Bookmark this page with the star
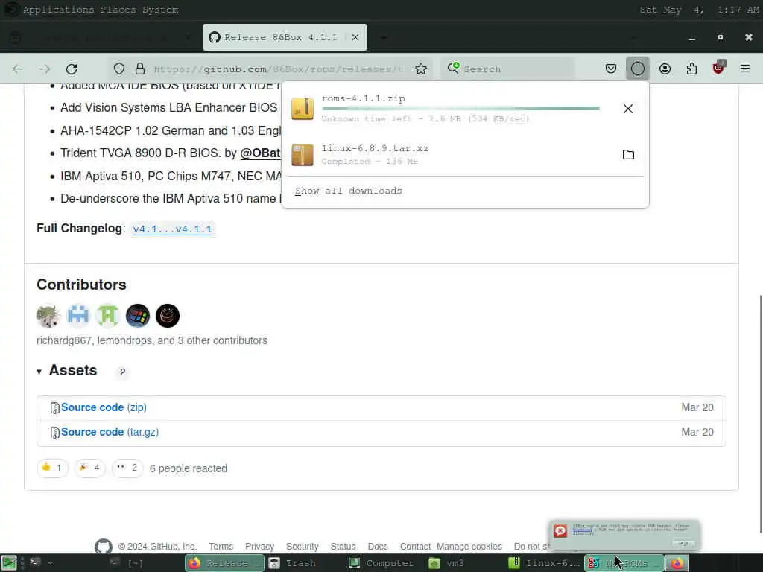The image size is (763, 572). pyautogui.click(x=421, y=69)
